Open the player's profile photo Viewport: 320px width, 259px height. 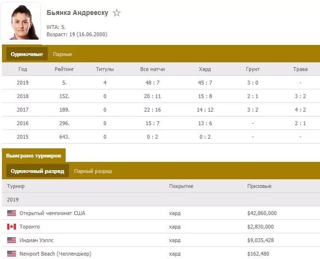pos(21,22)
